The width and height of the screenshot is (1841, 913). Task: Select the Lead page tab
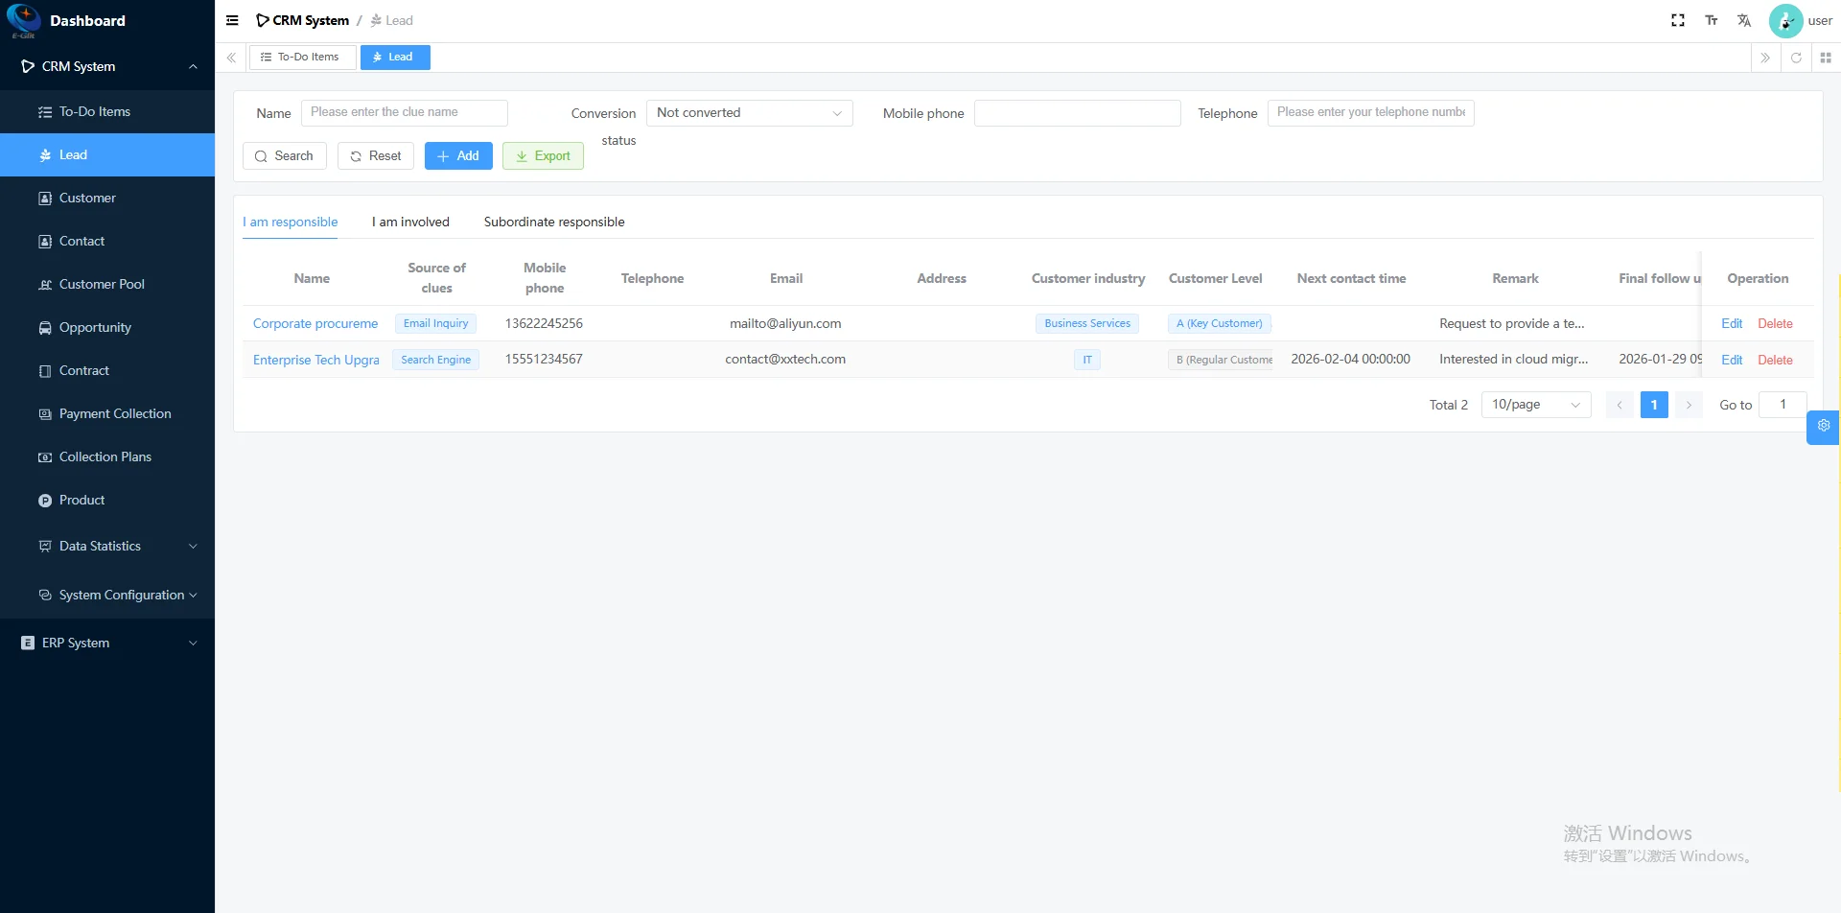click(x=395, y=58)
